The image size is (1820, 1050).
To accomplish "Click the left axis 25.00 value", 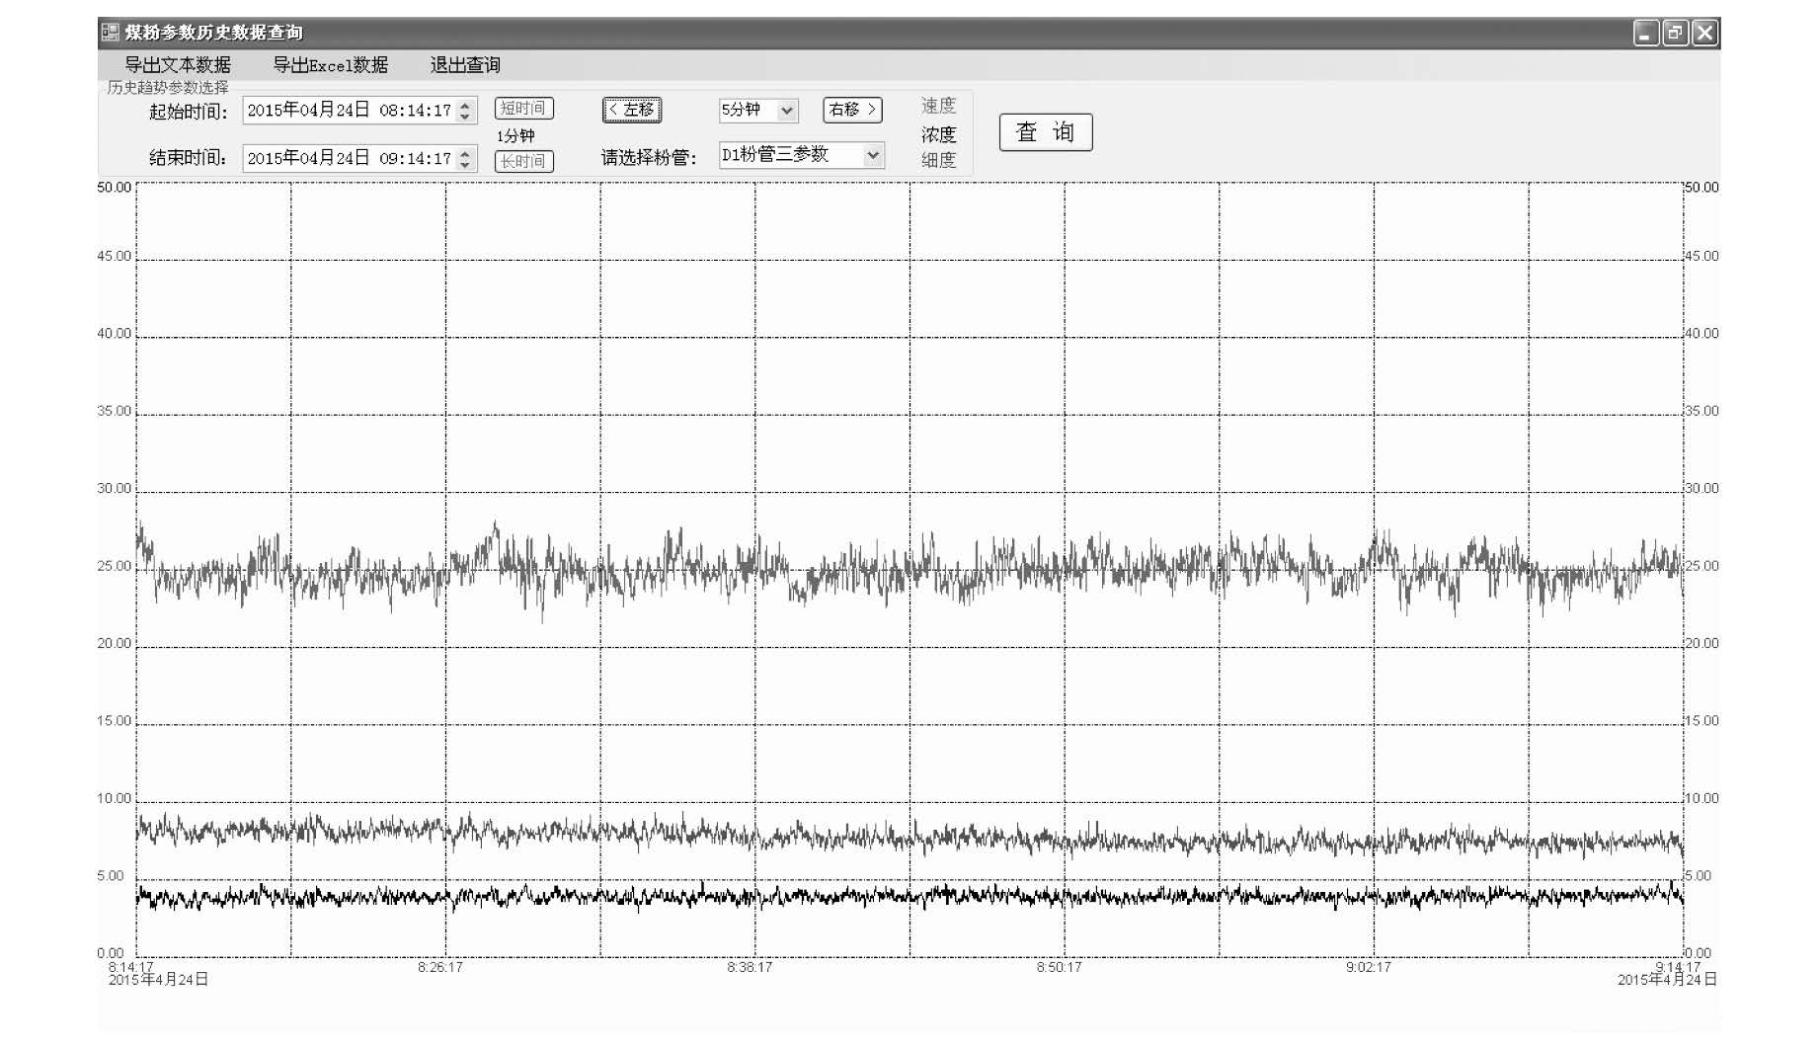I will (x=114, y=567).
